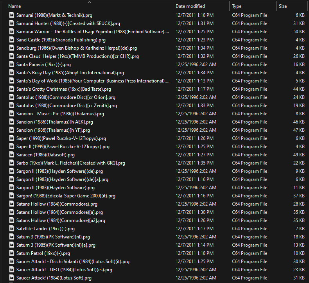The height and width of the screenshot is (283, 309).
Task: Click the file icon of Santolus [cr Zenith].prg
Action: click(12, 106)
